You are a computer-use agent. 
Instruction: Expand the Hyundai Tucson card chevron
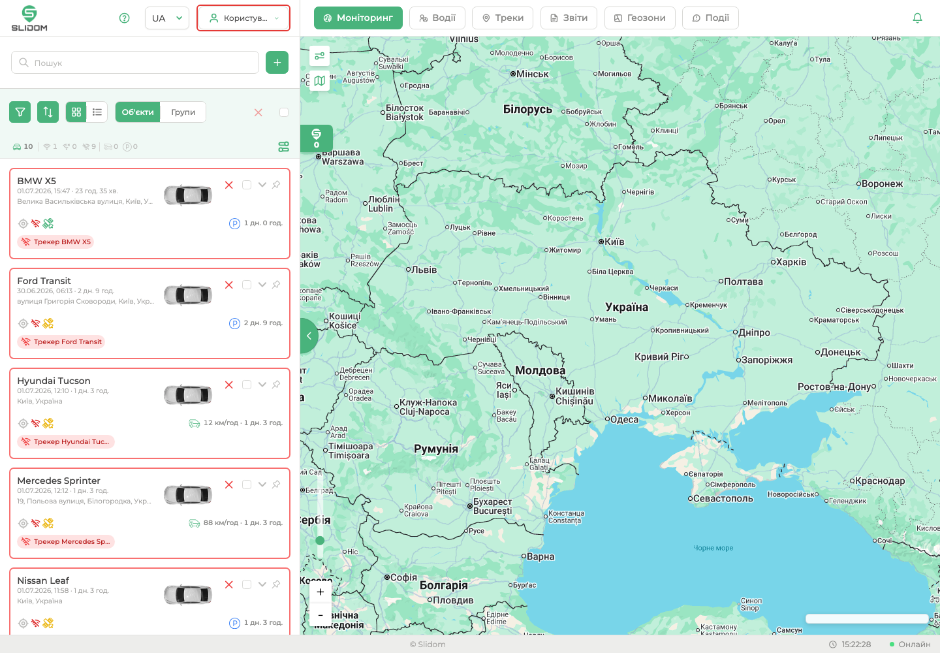(x=262, y=385)
